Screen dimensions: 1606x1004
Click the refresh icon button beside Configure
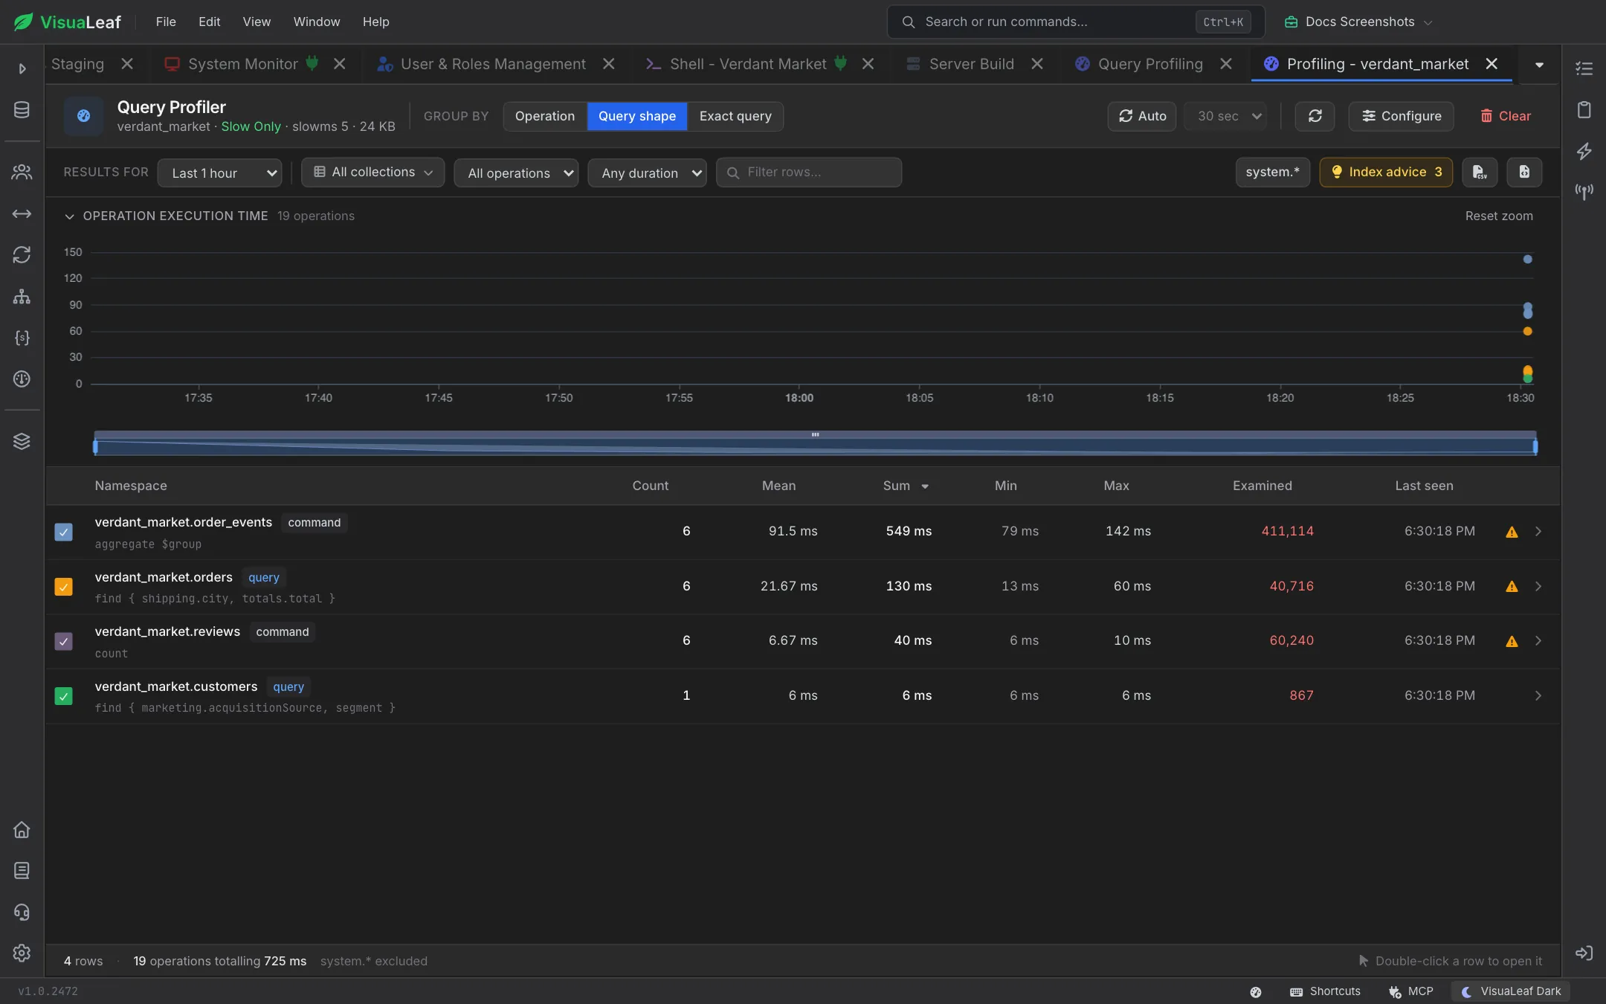pyautogui.click(x=1315, y=116)
